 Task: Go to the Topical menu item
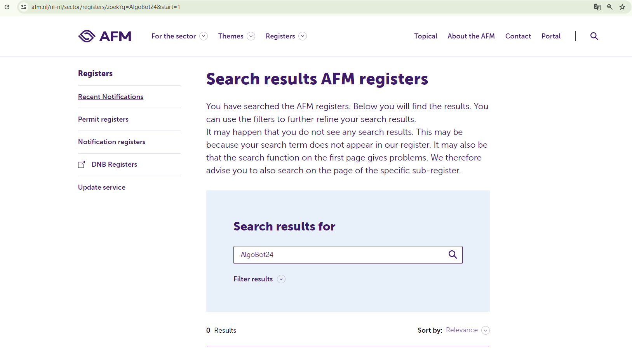[x=425, y=36]
